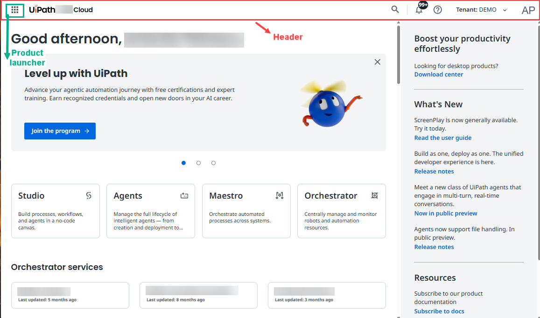
Task: Click the Level up with UiPath title
Action: [x=76, y=73]
